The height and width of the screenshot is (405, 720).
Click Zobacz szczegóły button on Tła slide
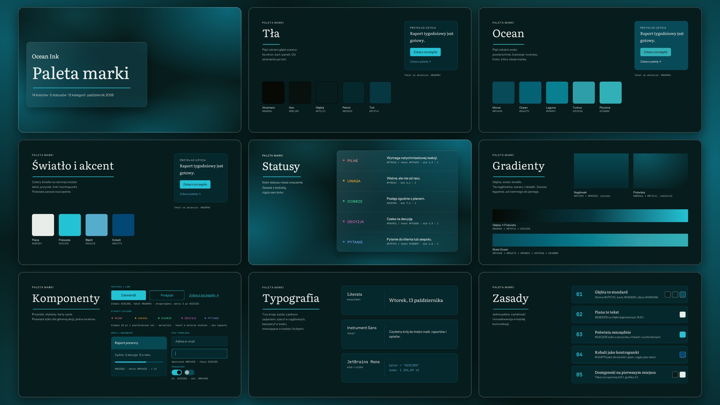pos(425,52)
